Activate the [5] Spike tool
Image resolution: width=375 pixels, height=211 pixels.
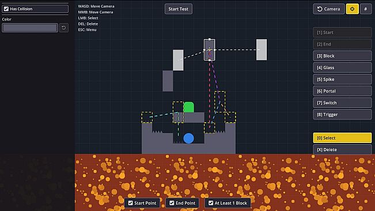(x=342, y=79)
